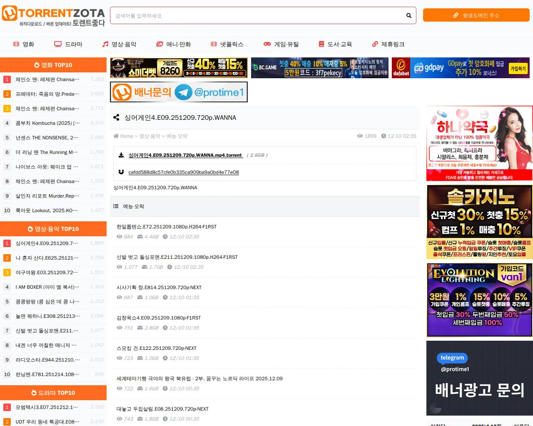Screen dimensions: 533x426
Task: Open 모범택시3.E07 in 드라마 TOP10
Action: click(x=47, y=407)
